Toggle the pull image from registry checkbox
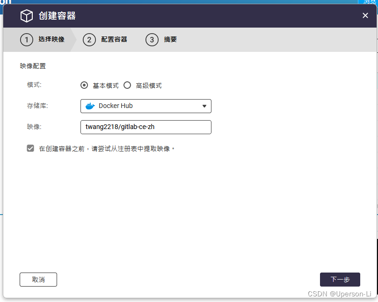The width and height of the screenshot is (378, 302). (30, 148)
